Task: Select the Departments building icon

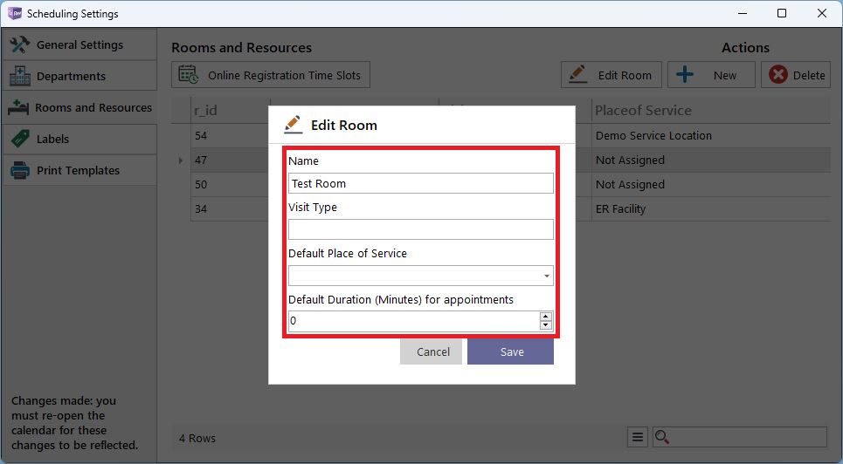Action: click(x=20, y=76)
